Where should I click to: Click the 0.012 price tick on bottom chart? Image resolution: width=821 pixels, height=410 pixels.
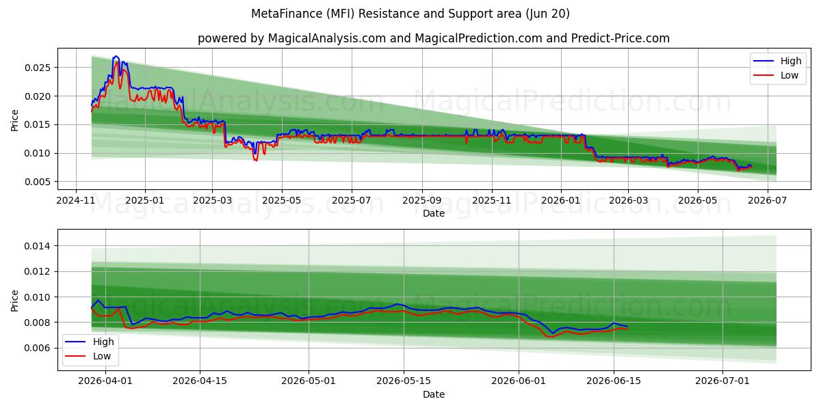[x=38, y=271]
